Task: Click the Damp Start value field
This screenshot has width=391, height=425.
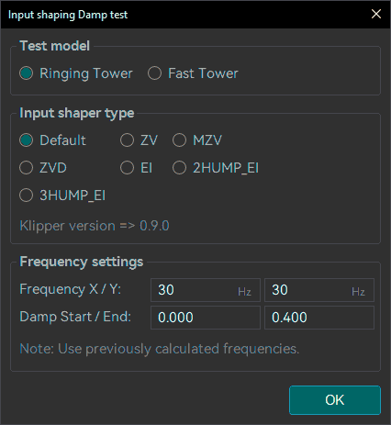Action: 206,318
